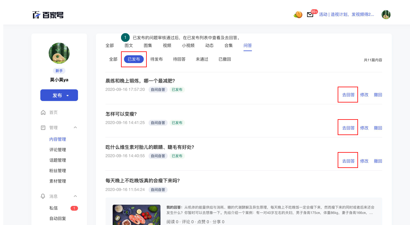Click 撤回 for the 晨练 question
Viewport: 410px width, 225px height.
point(378,95)
